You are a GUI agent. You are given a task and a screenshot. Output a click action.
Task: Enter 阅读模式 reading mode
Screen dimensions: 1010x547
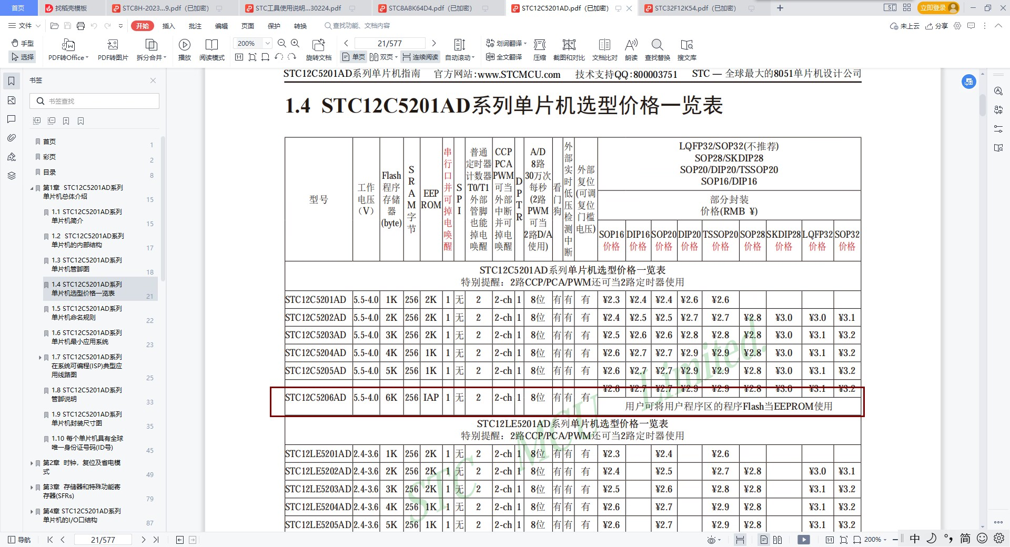click(212, 50)
